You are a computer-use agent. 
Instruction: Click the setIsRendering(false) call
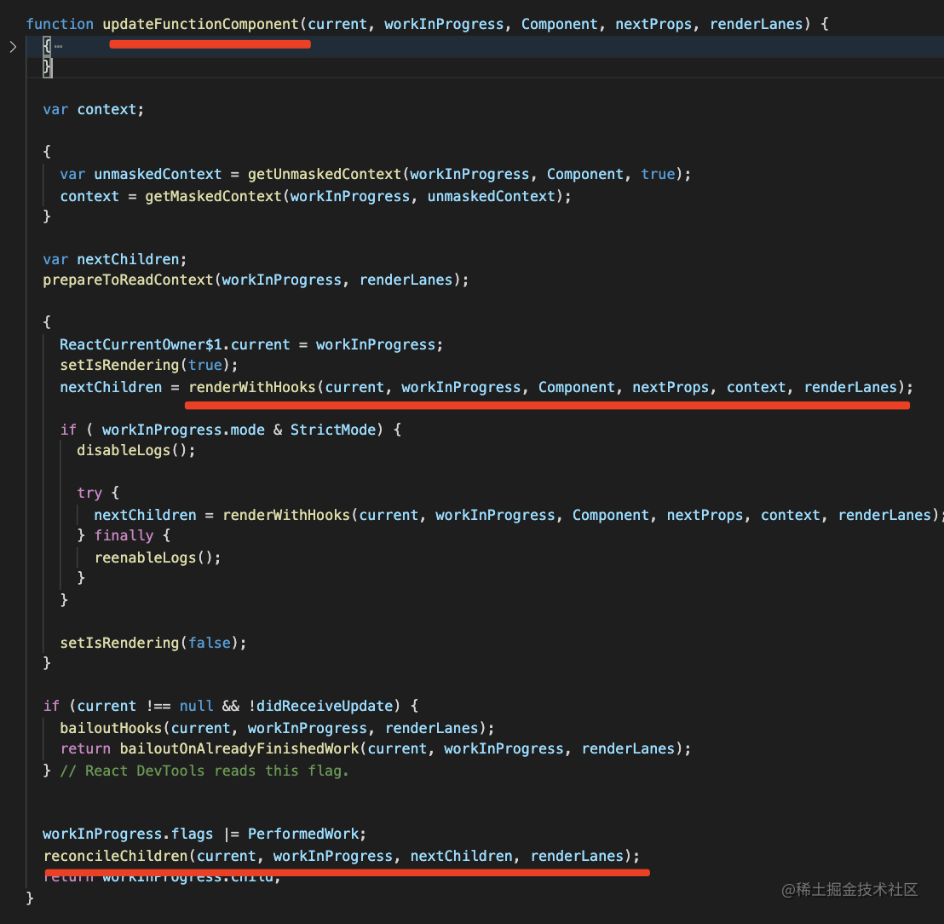point(153,644)
